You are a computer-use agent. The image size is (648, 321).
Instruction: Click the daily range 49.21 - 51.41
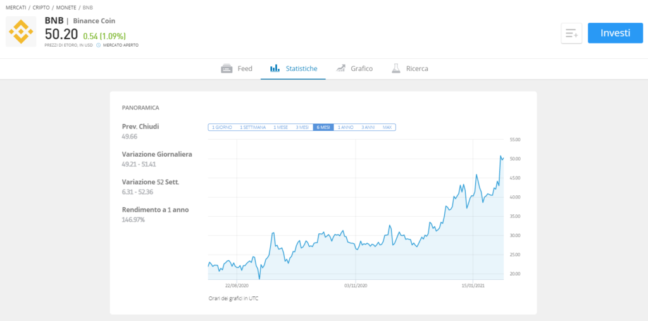pos(139,164)
